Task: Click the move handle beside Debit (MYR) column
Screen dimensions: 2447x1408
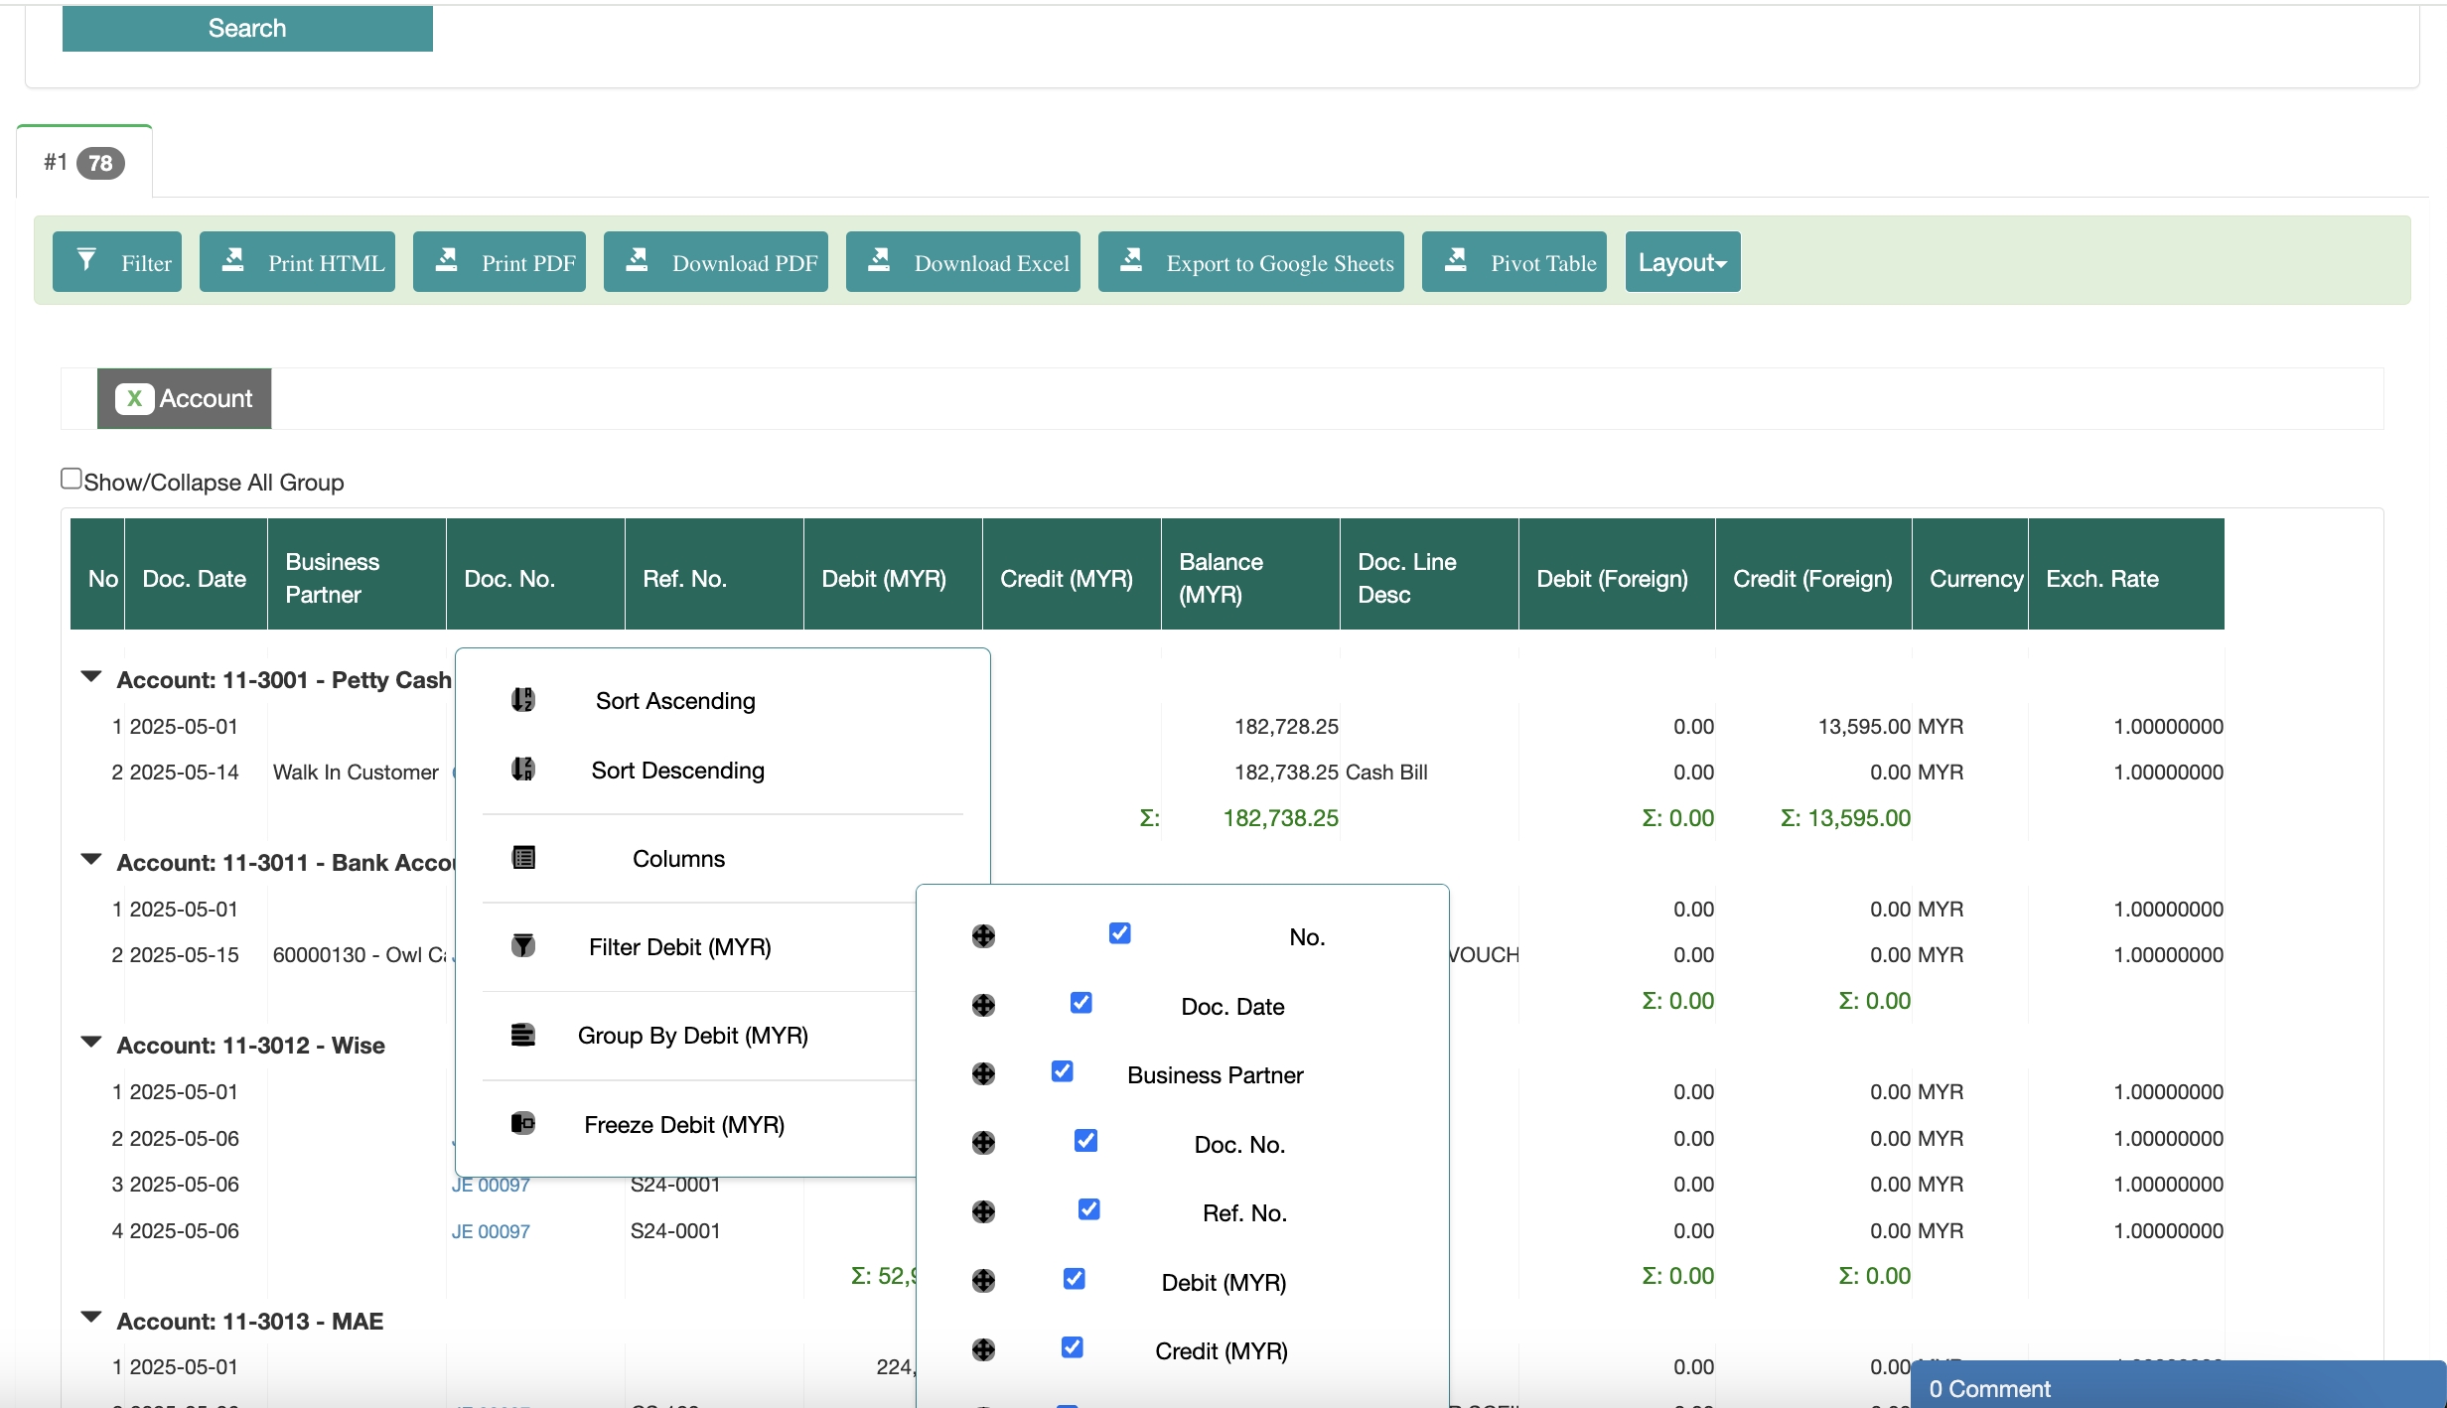Action: coord(983,1281)
